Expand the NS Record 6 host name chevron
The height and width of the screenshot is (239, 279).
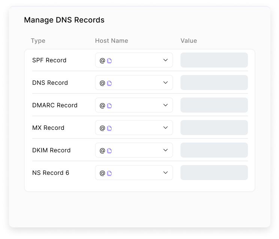click(x=166, y=173)
